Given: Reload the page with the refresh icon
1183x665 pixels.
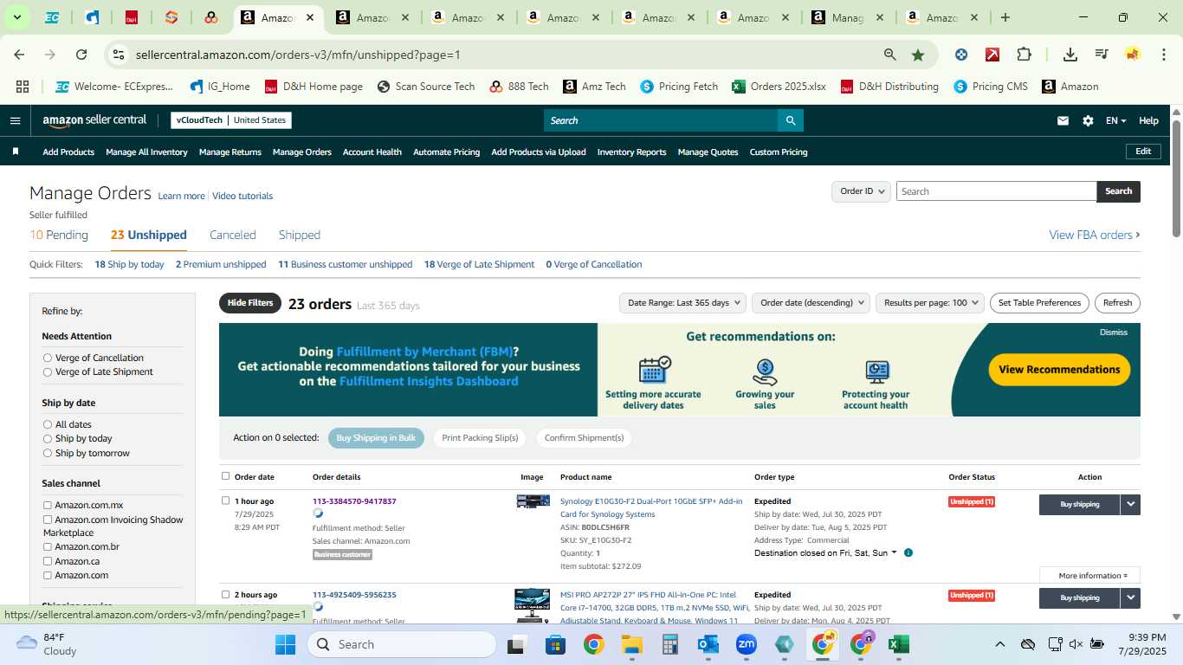Looking at the screenshot, I should 81,55.
